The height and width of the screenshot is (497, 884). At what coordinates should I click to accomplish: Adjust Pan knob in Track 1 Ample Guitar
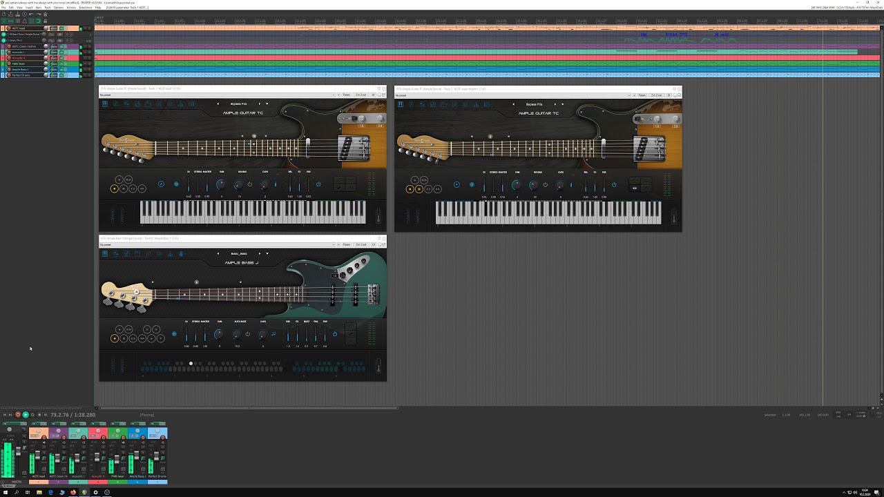pos(221,184)
